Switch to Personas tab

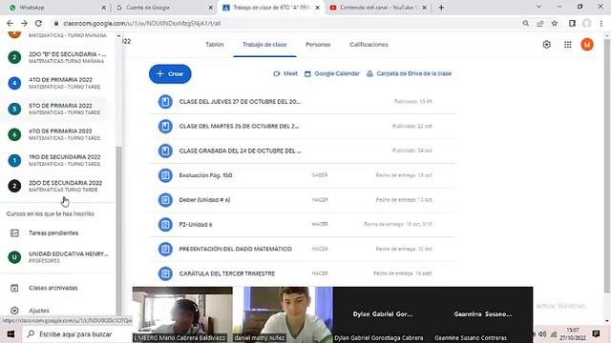(x=318, y=45)
